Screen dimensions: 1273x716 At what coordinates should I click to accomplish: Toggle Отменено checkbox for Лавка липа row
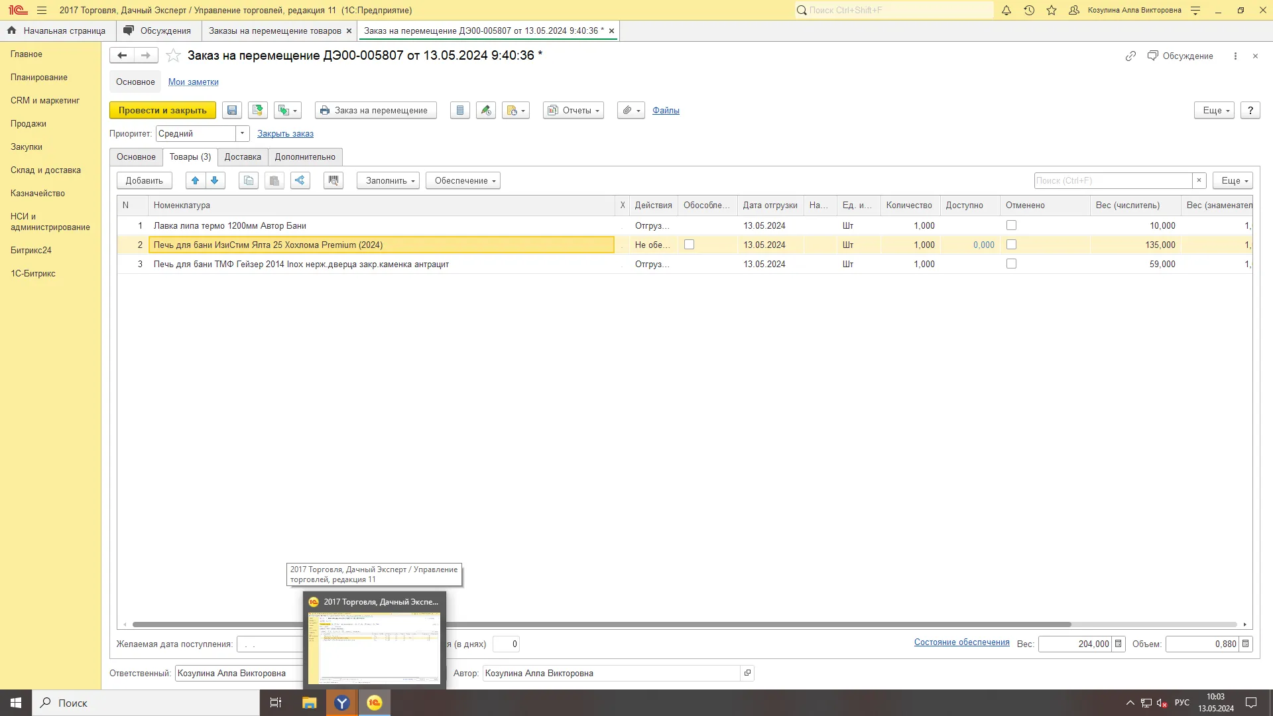(x=1011, y=225)
